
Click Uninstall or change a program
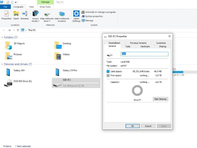[x=99, y=12]
